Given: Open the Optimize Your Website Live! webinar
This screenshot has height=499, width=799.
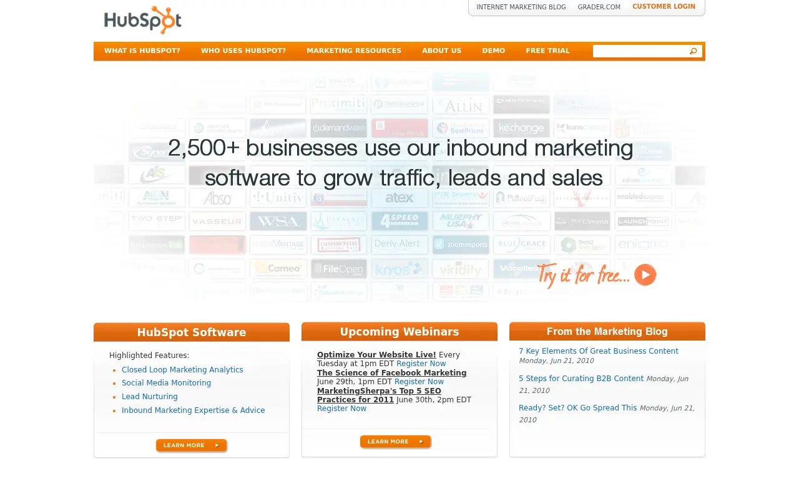Looking at the screenshot, I should pyautogui.click(x=376, y=355).
